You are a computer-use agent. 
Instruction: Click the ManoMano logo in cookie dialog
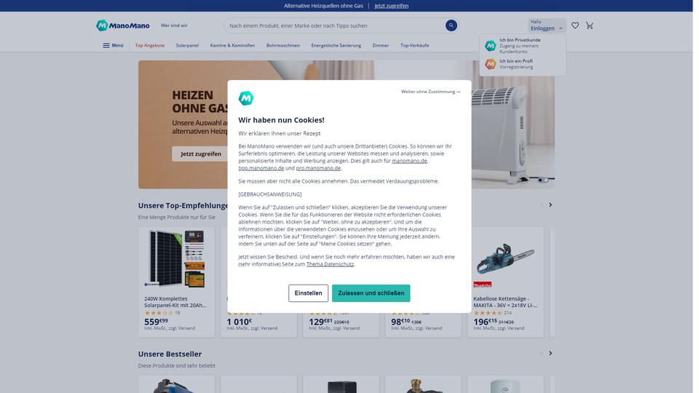tap(246, 98)
